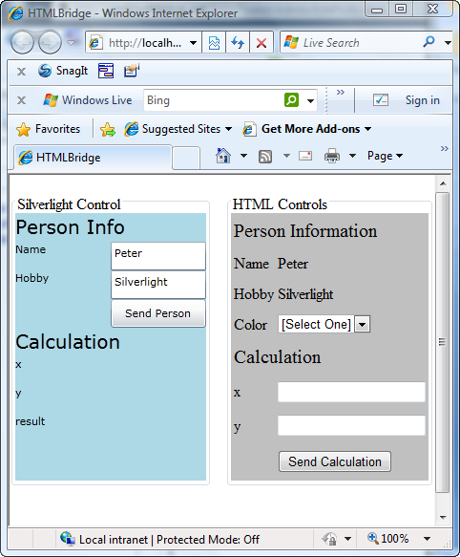Open the Home page icon
Viewport: 460px width, 557px height.
223,156
